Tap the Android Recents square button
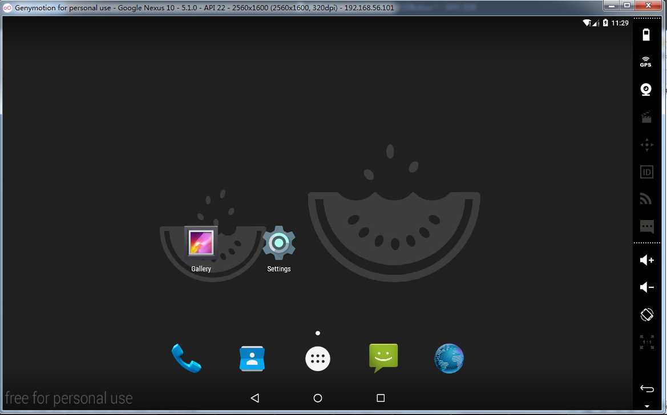 [x=381, y=398]
